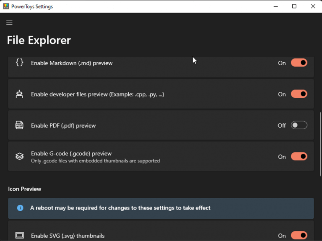Image resolution: width=322 pixels, height=241 pixels.
Task: Click the SVG thumbnails frame icon
Action: pyautogui.click(x=20, y=235)
